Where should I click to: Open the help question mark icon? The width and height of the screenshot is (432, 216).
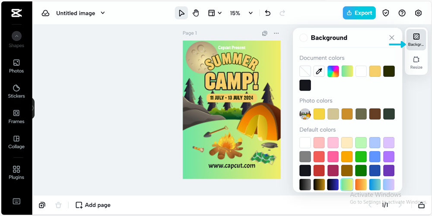pyautogui.click(x=402, y=13)
